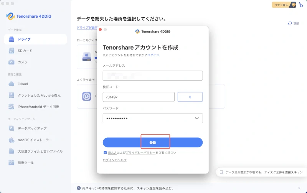Close the account creation dialog
Screen dimensions: 307x193
pos(100,30)
